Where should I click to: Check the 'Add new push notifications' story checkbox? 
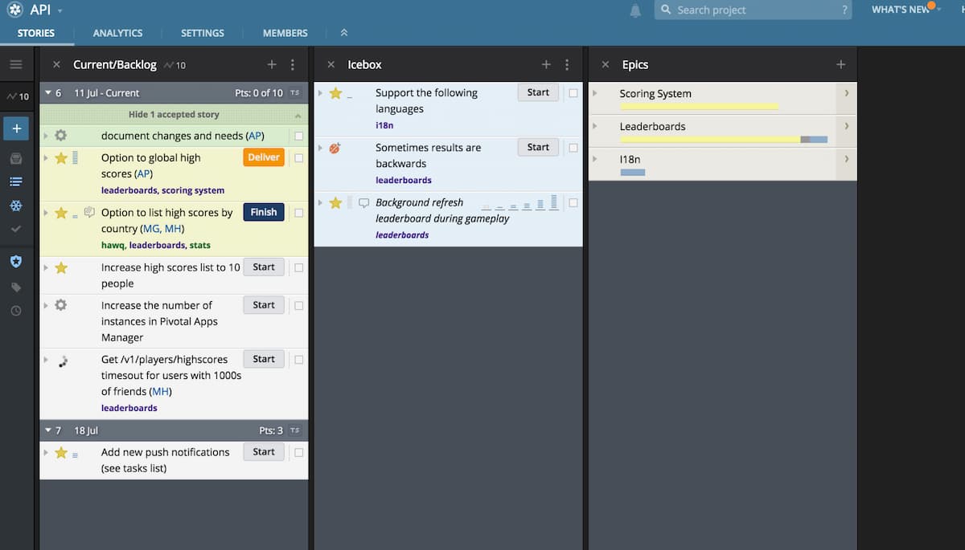click(x=299, y=453)
